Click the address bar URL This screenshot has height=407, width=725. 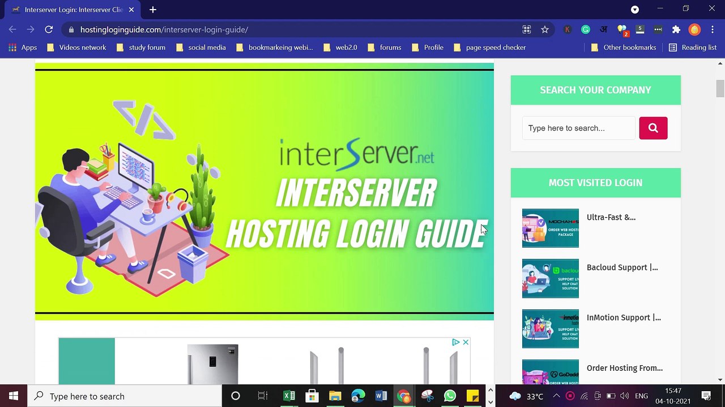pos(164,29)
